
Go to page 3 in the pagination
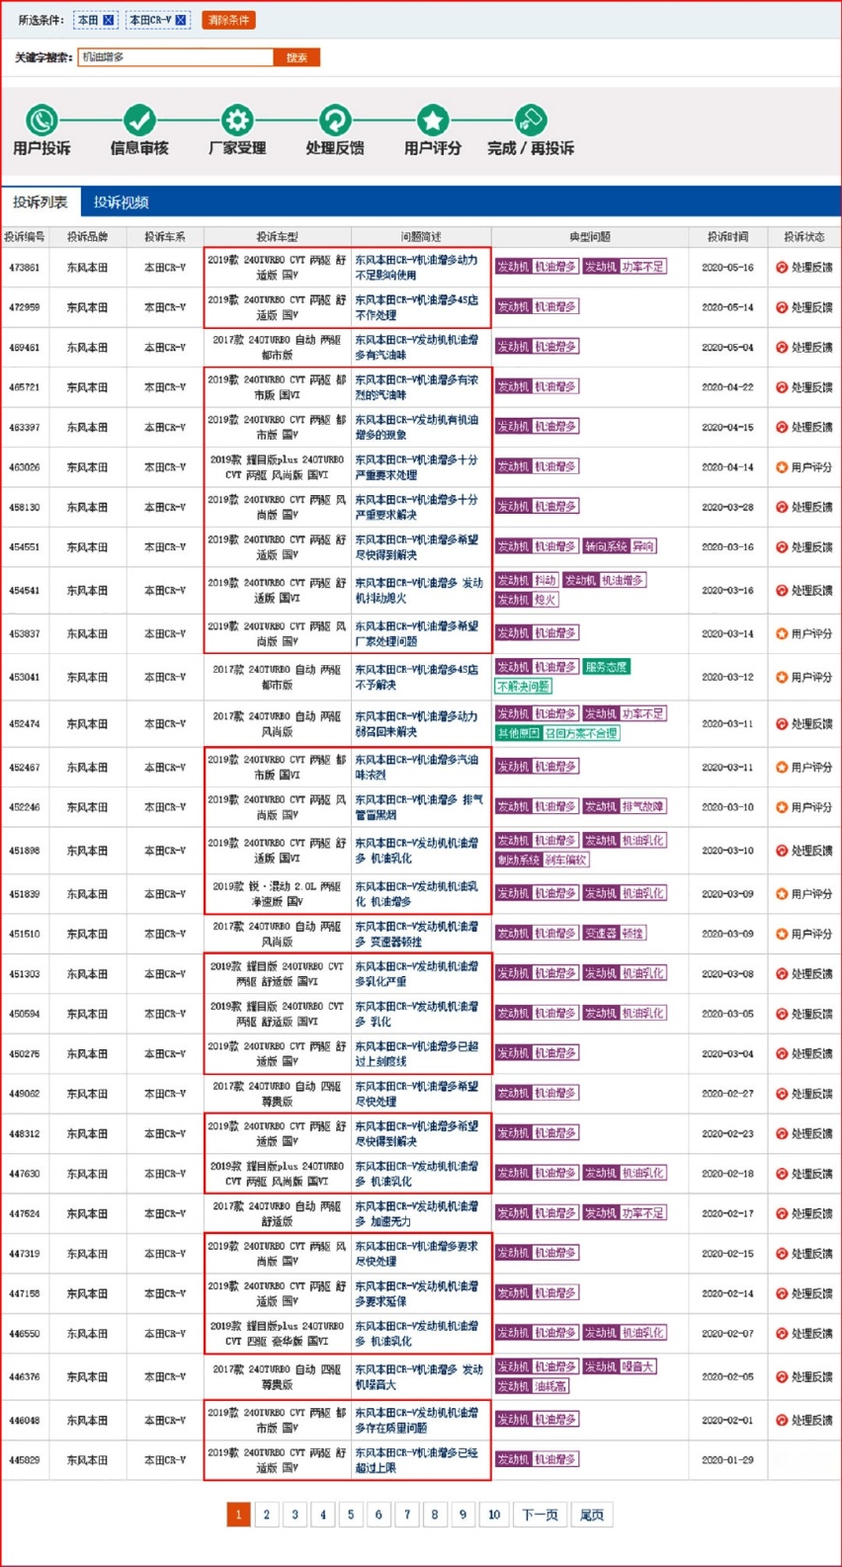295,1515
